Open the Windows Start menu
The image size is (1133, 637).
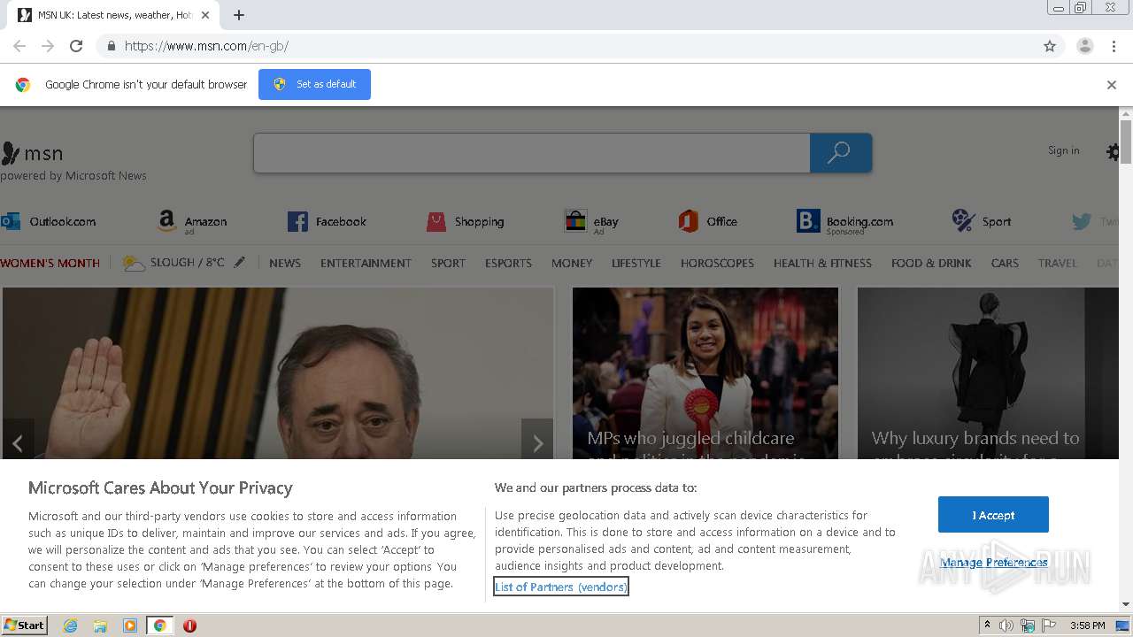point(24,625)
